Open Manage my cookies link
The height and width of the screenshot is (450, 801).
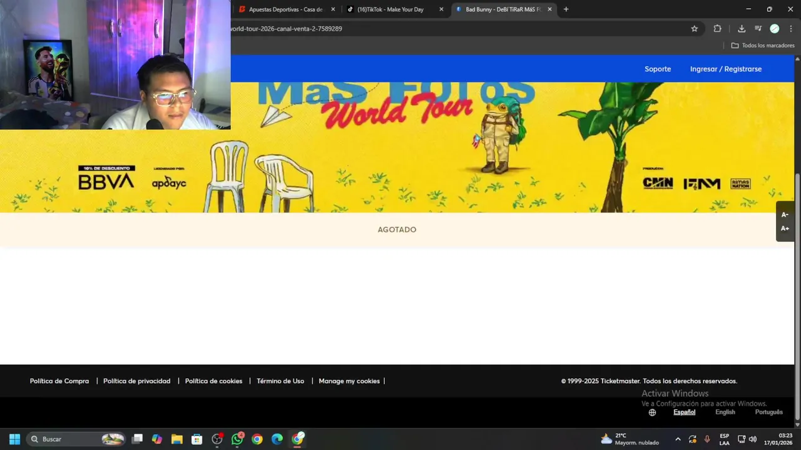(349, 381)
